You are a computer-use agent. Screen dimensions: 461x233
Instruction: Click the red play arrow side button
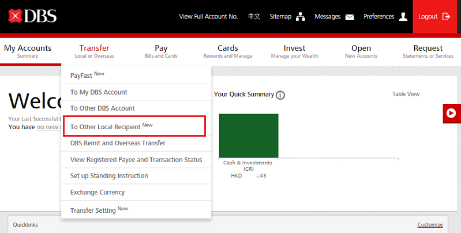pos(451,114)
